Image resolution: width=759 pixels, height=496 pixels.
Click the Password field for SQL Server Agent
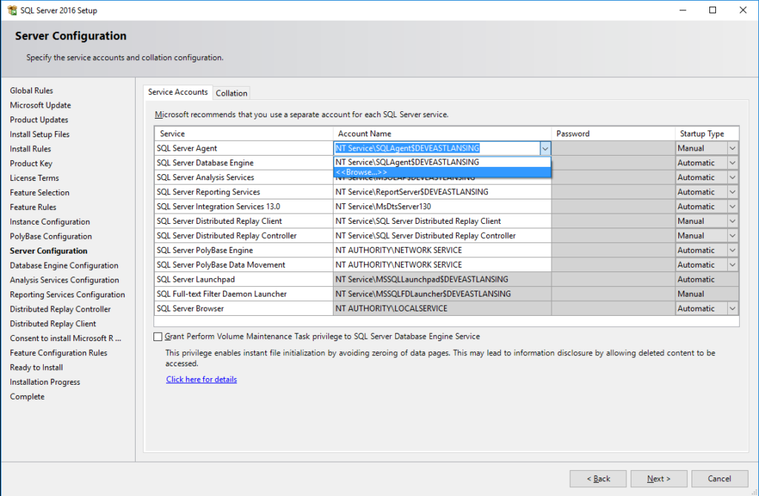tap(611, 148)
